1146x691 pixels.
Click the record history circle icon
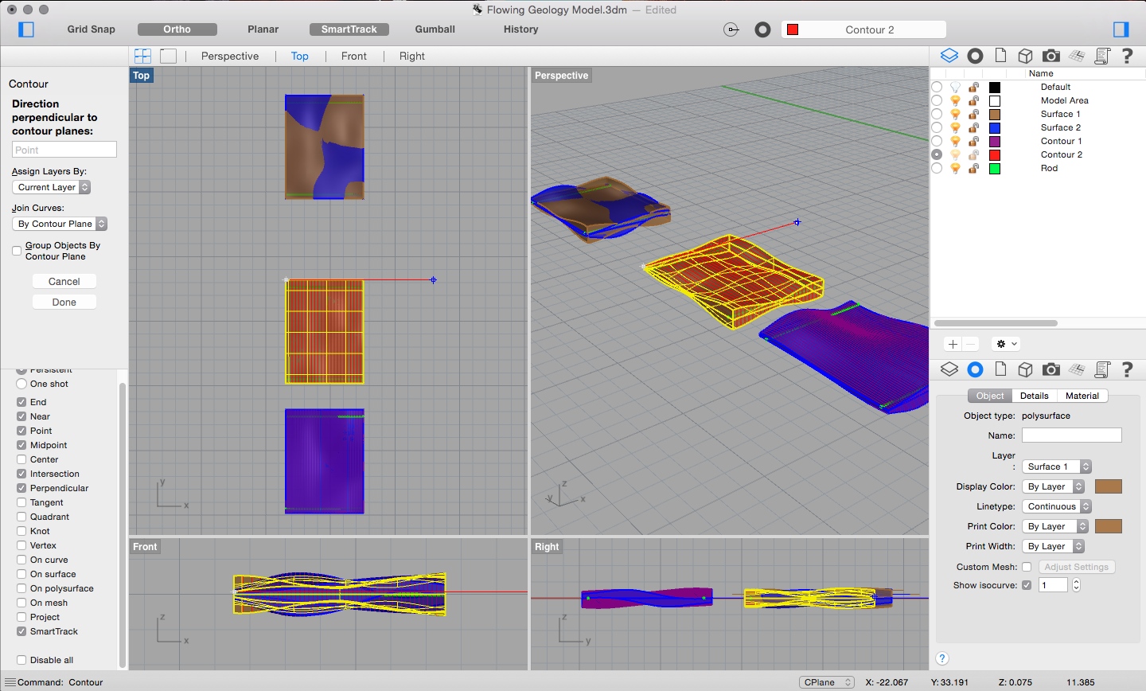[x=762, y=29]
